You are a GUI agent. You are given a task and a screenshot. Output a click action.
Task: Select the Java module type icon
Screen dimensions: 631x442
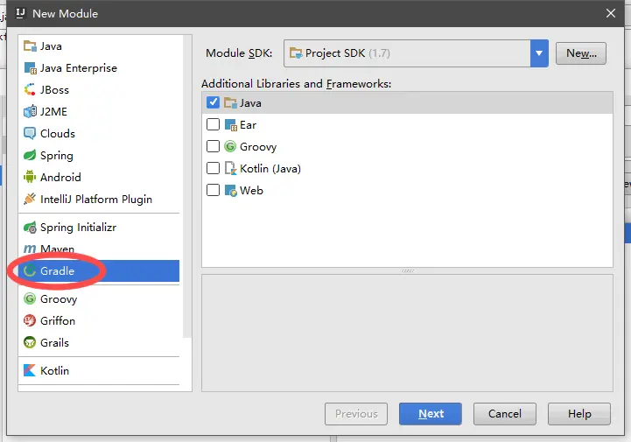(x=30, y=46)
